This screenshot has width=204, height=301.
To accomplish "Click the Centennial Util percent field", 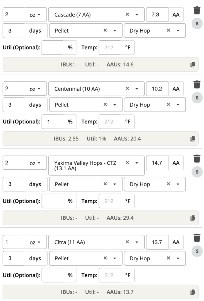I will pyautogui.click(x=53, y=122).
